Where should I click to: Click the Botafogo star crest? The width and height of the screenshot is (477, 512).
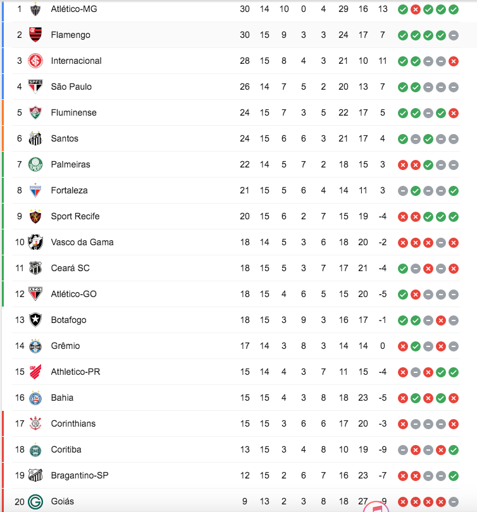click(x=35, y=320)
